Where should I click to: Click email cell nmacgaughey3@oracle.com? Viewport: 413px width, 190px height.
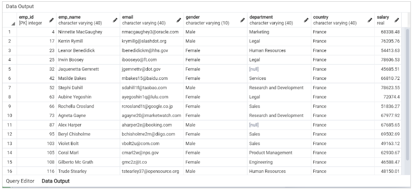pyautogui.click(x=152, y=32)
